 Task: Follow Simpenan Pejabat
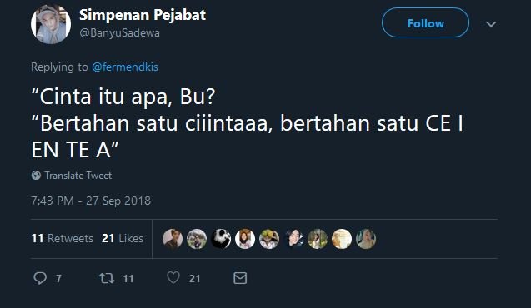(425, 22)
